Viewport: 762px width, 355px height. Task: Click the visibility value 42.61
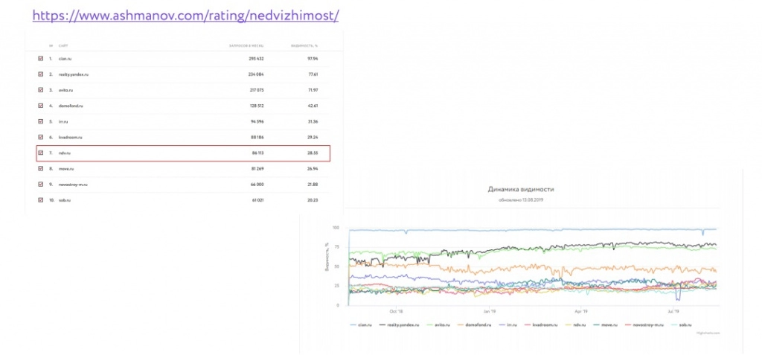point(312,106)
